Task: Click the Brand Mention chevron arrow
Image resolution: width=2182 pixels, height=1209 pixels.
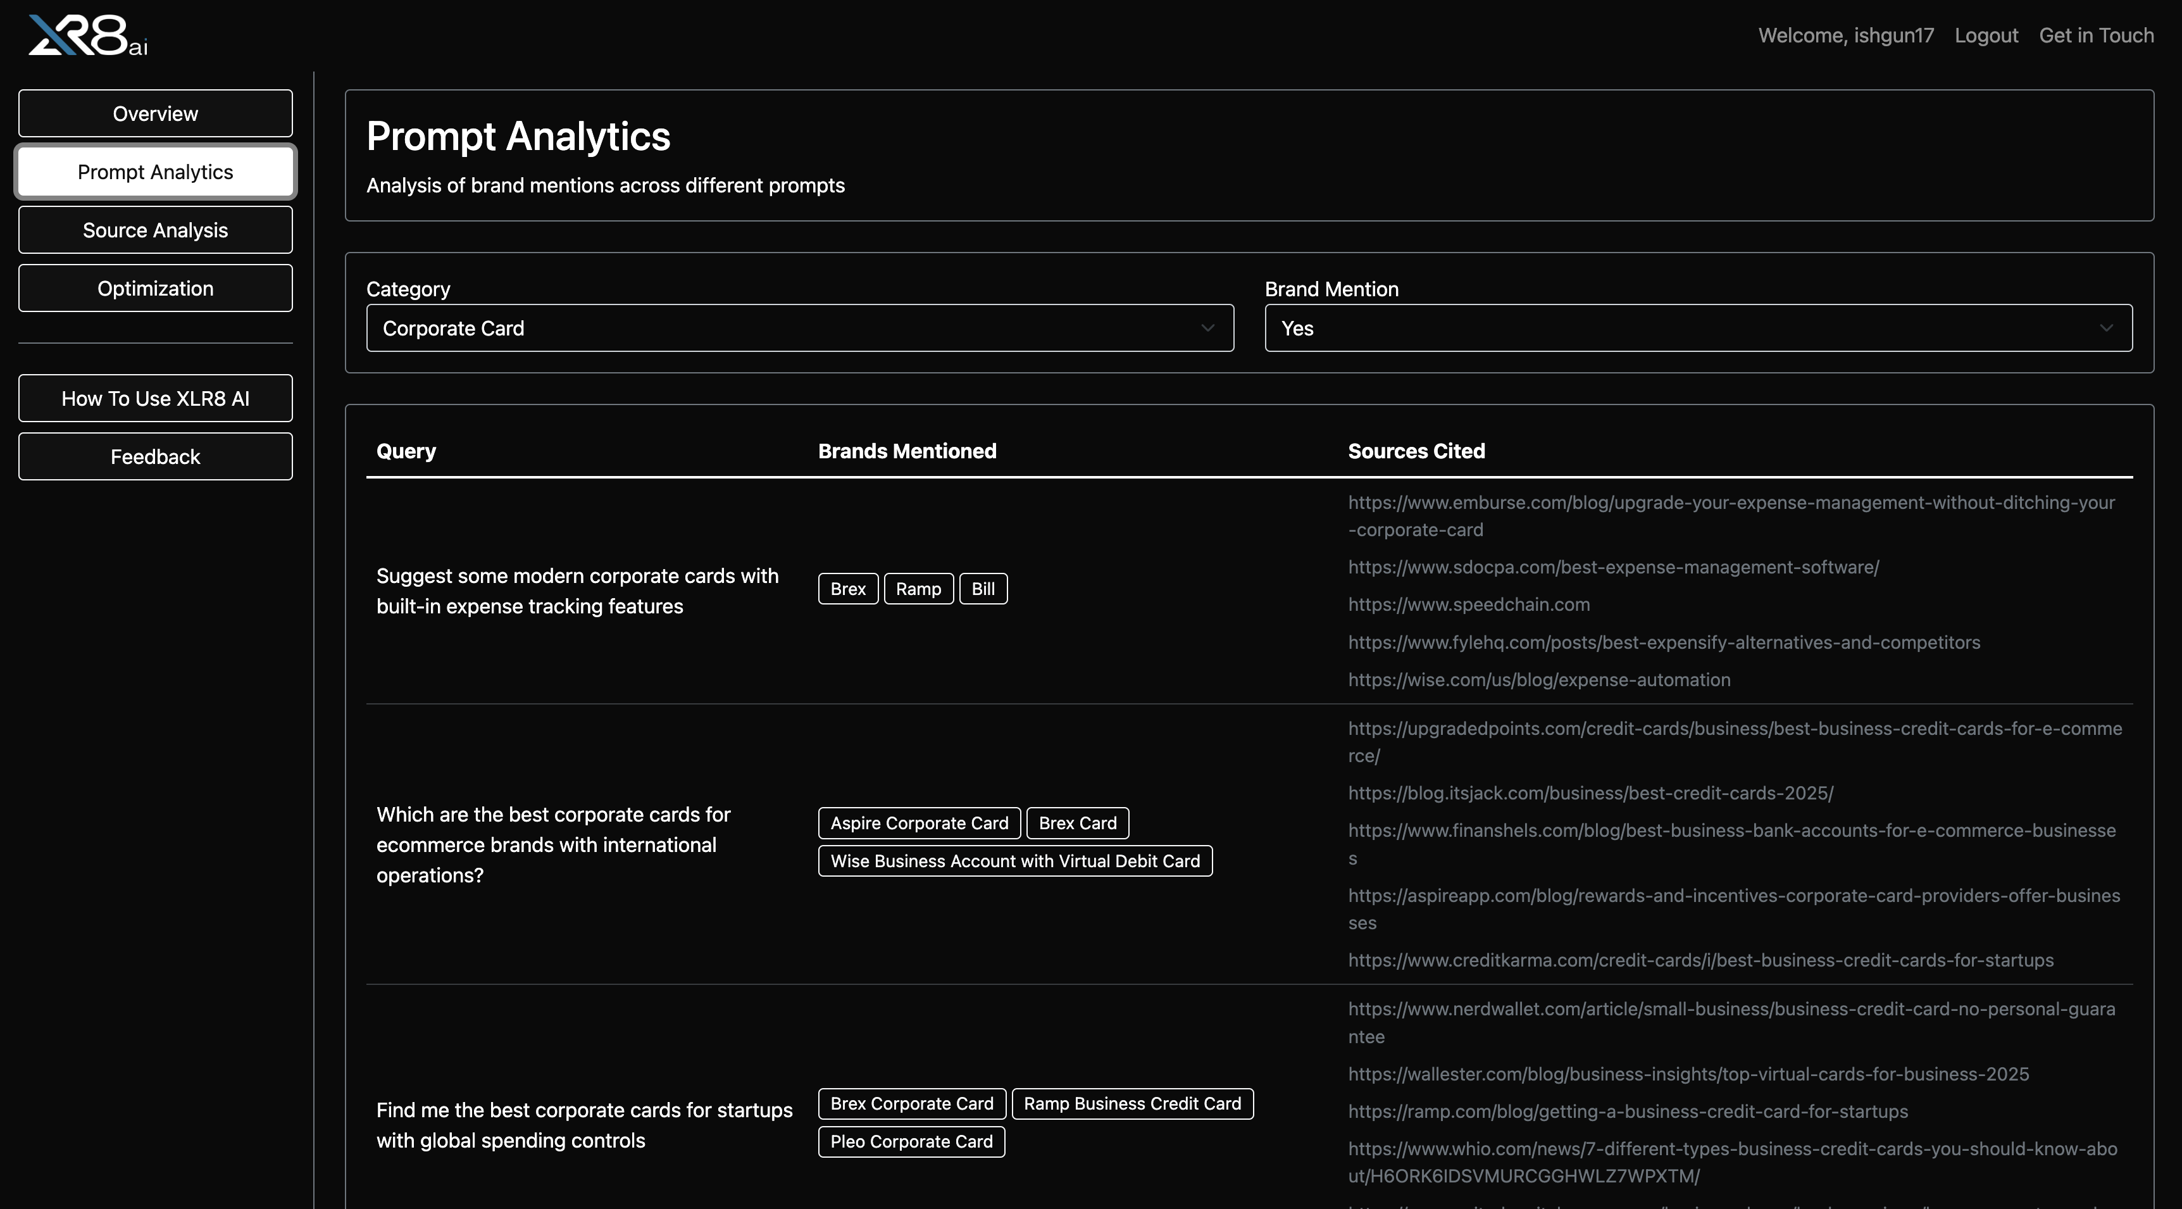Action: [2107, 328]
